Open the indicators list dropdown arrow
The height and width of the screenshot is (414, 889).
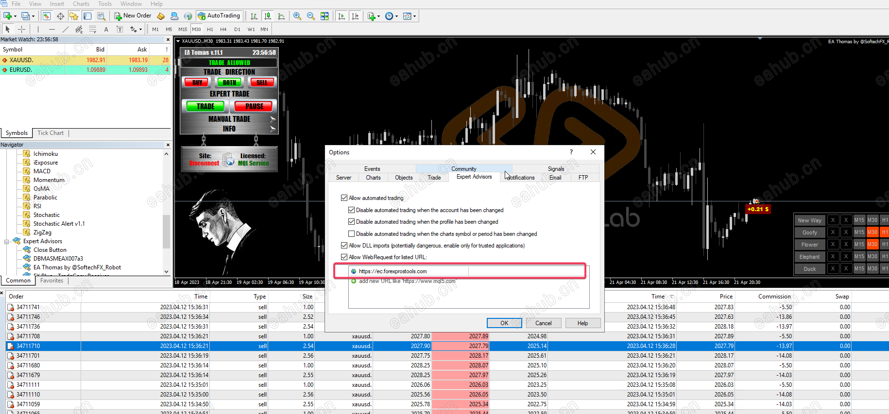point(378,17)
